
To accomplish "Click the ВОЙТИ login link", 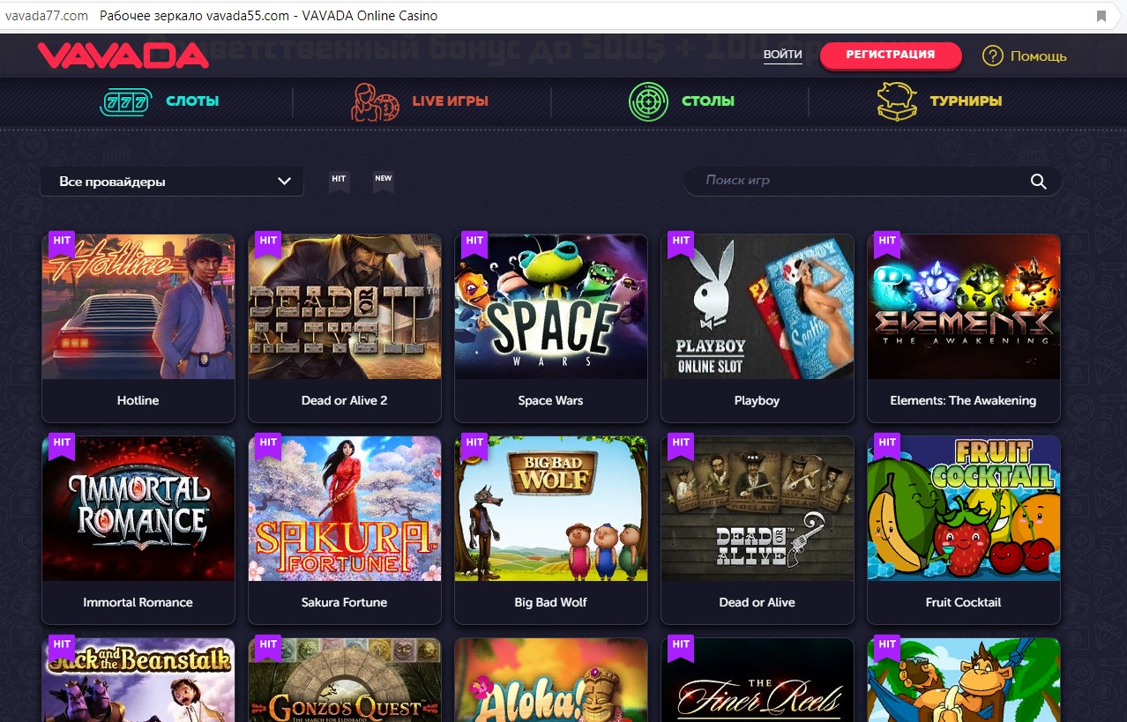I will [x=782, y=55].
